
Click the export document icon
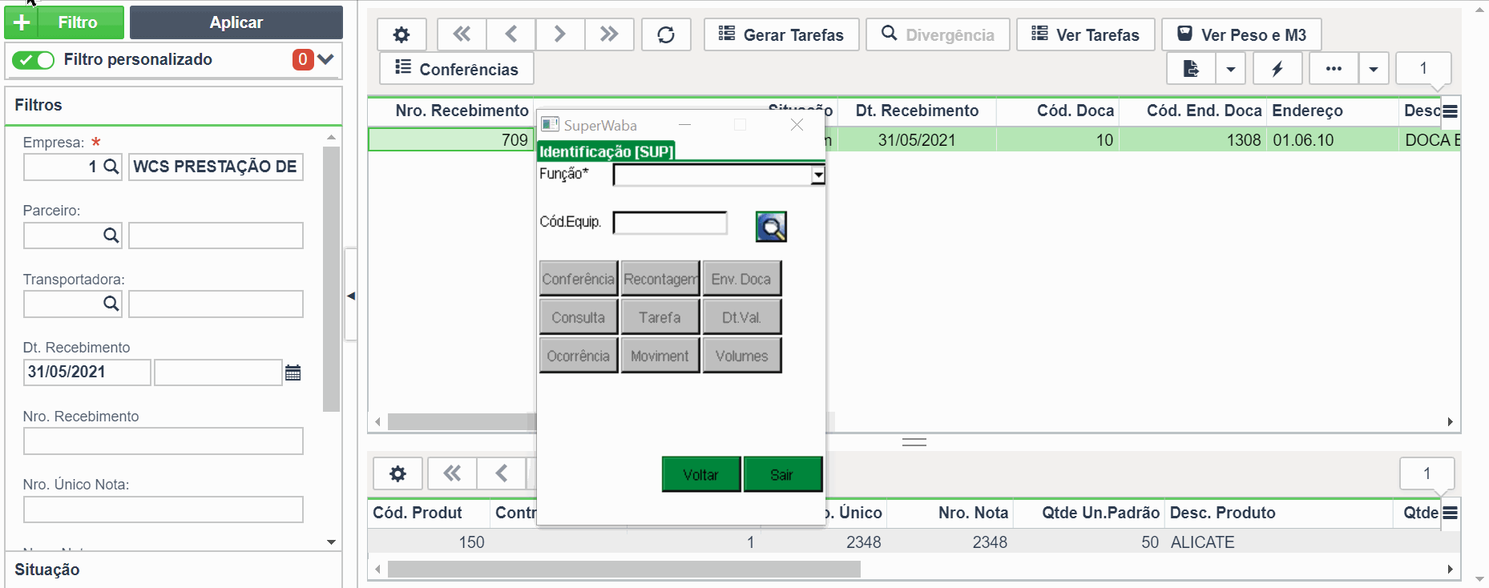click(1192, 69)
